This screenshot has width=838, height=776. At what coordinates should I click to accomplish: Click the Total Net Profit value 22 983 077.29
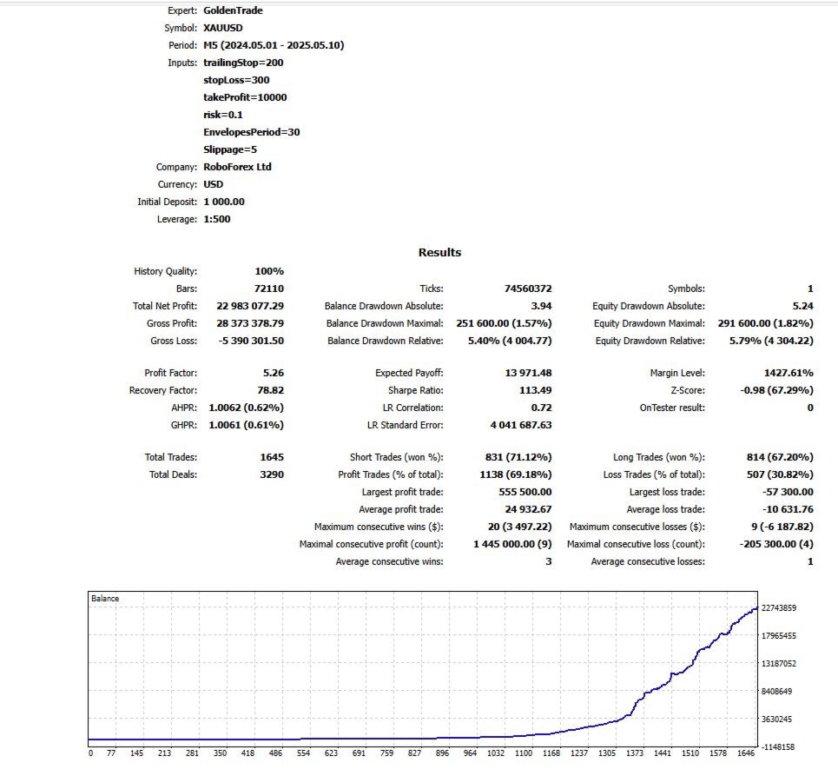(250, 306)
